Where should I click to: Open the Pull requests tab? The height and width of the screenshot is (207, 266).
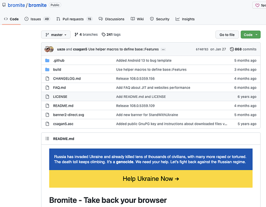(x=74, y=19)
